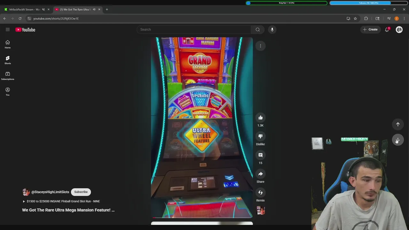Go to previous Short with up arrow
The height and width of the screenshot is (230, 409).
(398, 124)
